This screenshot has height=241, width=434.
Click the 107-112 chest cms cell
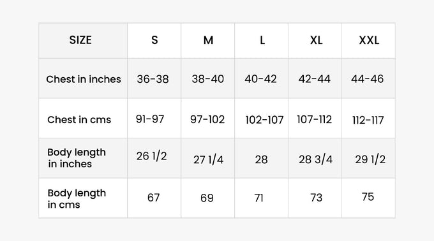[x=314, y=119]
